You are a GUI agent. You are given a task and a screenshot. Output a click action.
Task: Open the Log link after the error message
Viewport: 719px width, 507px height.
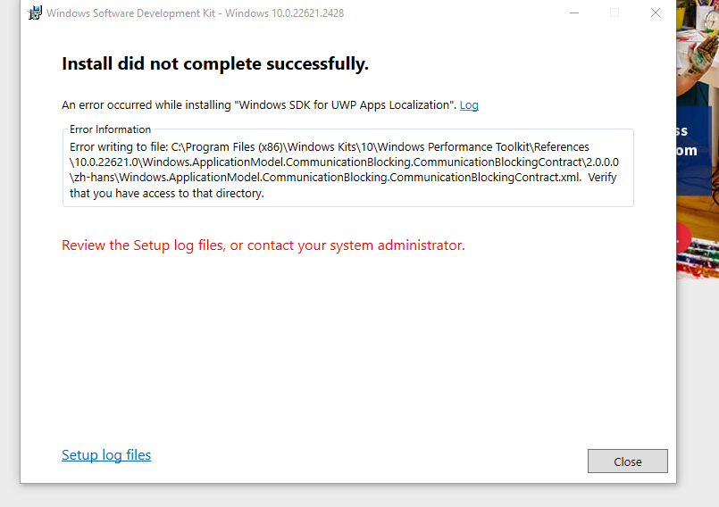(469, 105)
